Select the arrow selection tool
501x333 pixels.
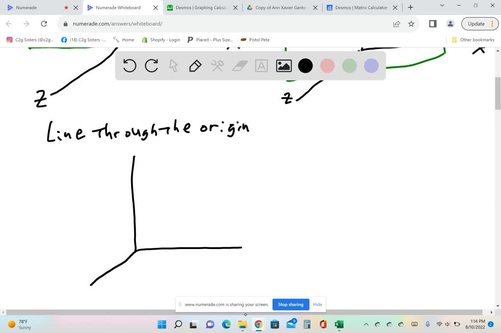[x=173, y=65]
